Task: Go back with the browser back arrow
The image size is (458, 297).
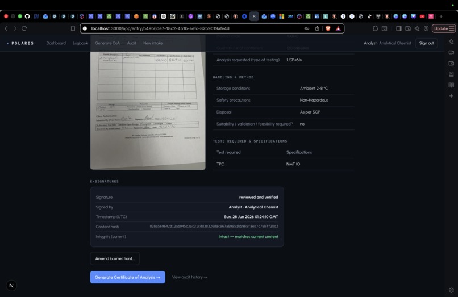Action: coord(6,28)
